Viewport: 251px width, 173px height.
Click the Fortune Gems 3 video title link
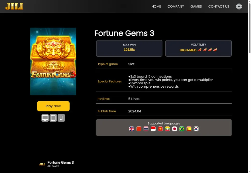pyautogui.click(x=60, y=163)
